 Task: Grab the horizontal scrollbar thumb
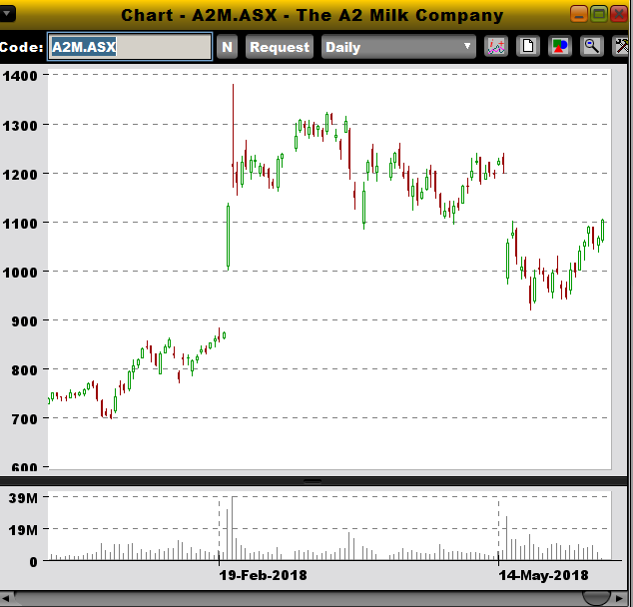click(x=597, y=599)
